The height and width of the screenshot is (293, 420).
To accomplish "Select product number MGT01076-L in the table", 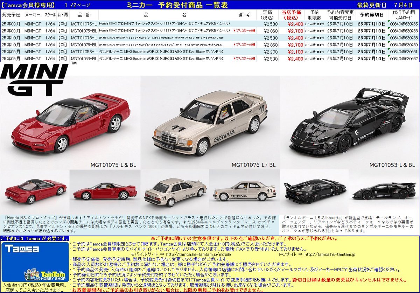I will click(x=84, y=38).
